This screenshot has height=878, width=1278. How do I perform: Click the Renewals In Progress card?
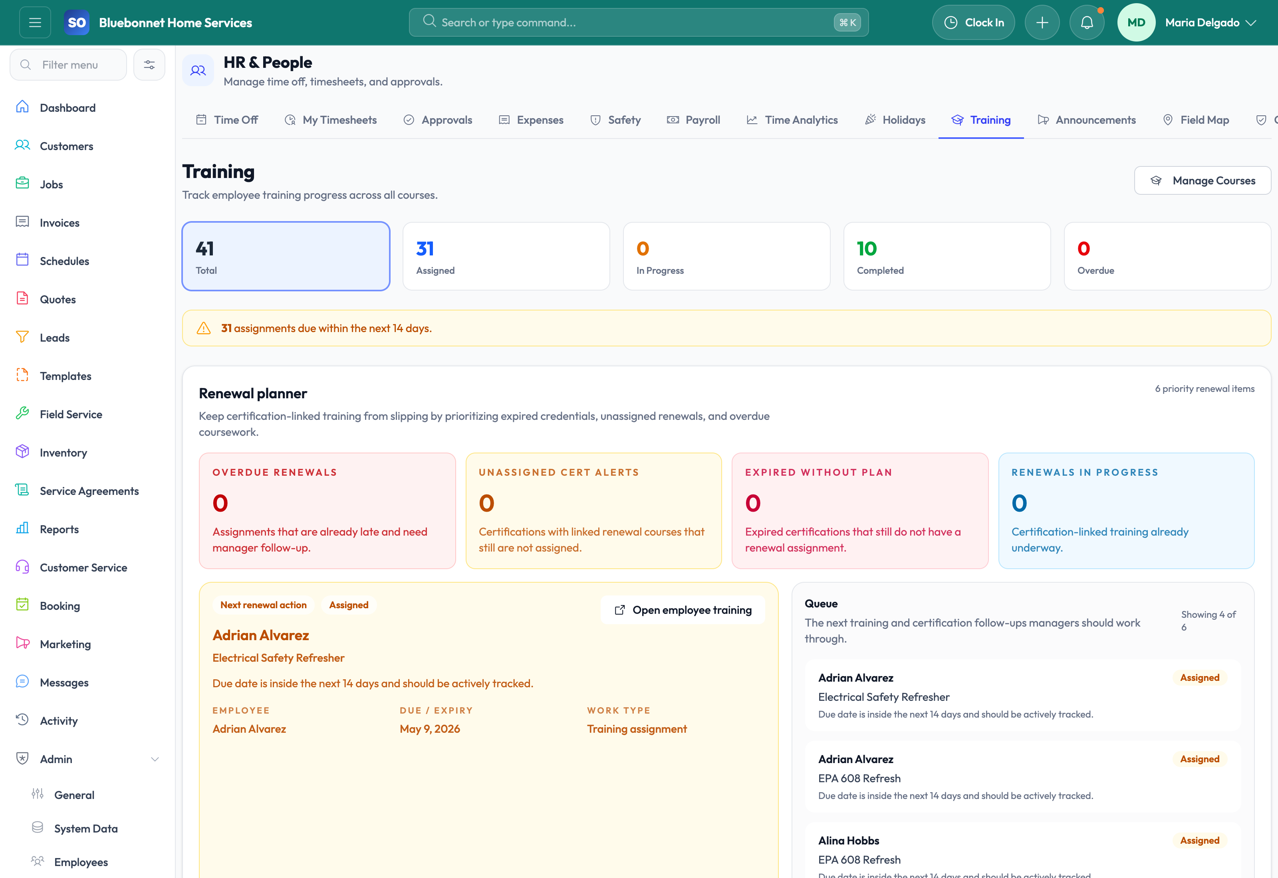click(x=1127, y=511)
